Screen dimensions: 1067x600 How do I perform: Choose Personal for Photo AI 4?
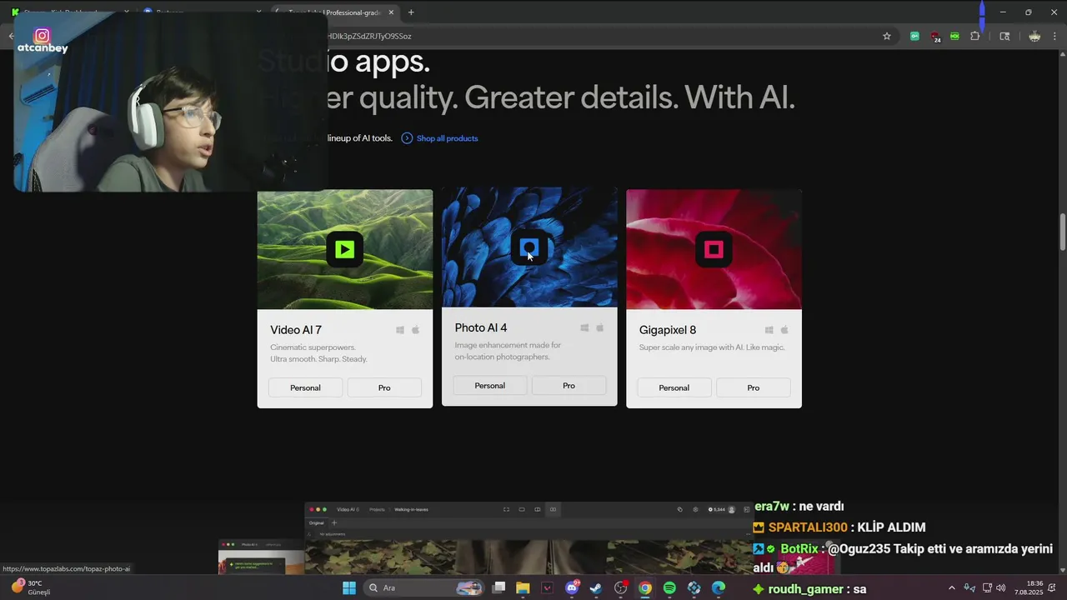tap(490, 385)
